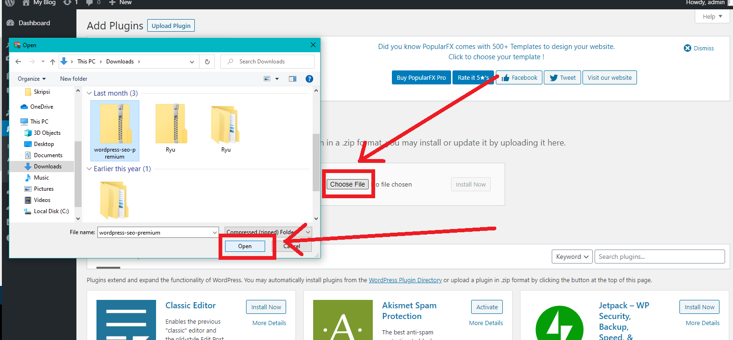Screen dimensions: 733x340
Task: Click the Search Downloads field
Action: (267, 62)
